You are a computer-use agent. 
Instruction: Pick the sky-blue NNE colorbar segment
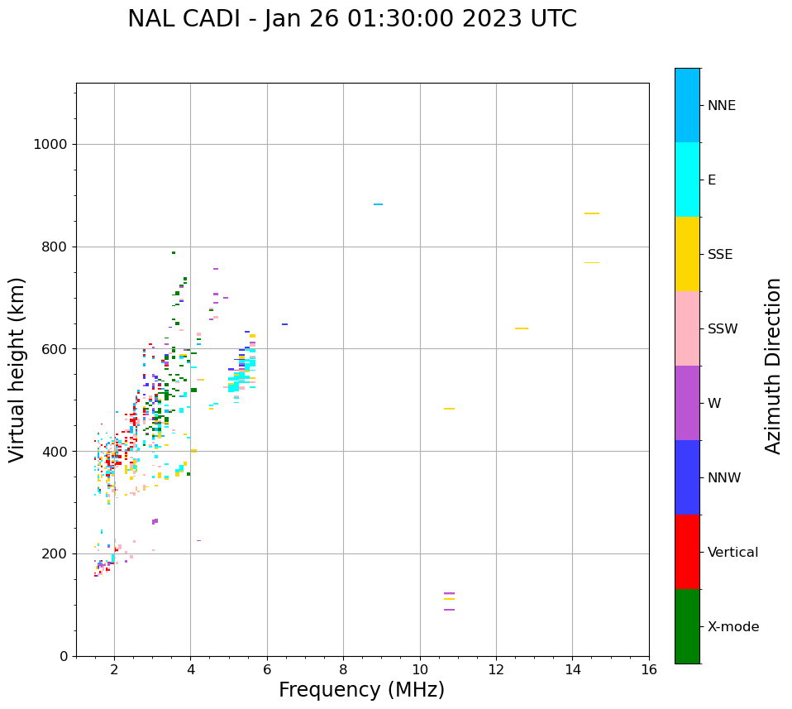687,105
